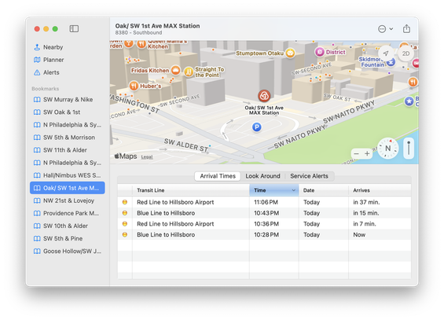Screen dimensions: 444x320
Task: Click the more options ellipsis icon
Action: click(x=382, y=29)
